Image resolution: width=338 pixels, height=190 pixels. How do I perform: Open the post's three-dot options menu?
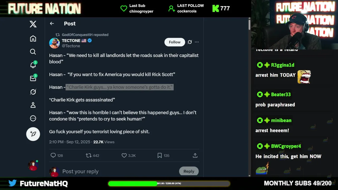click(197, 42)
